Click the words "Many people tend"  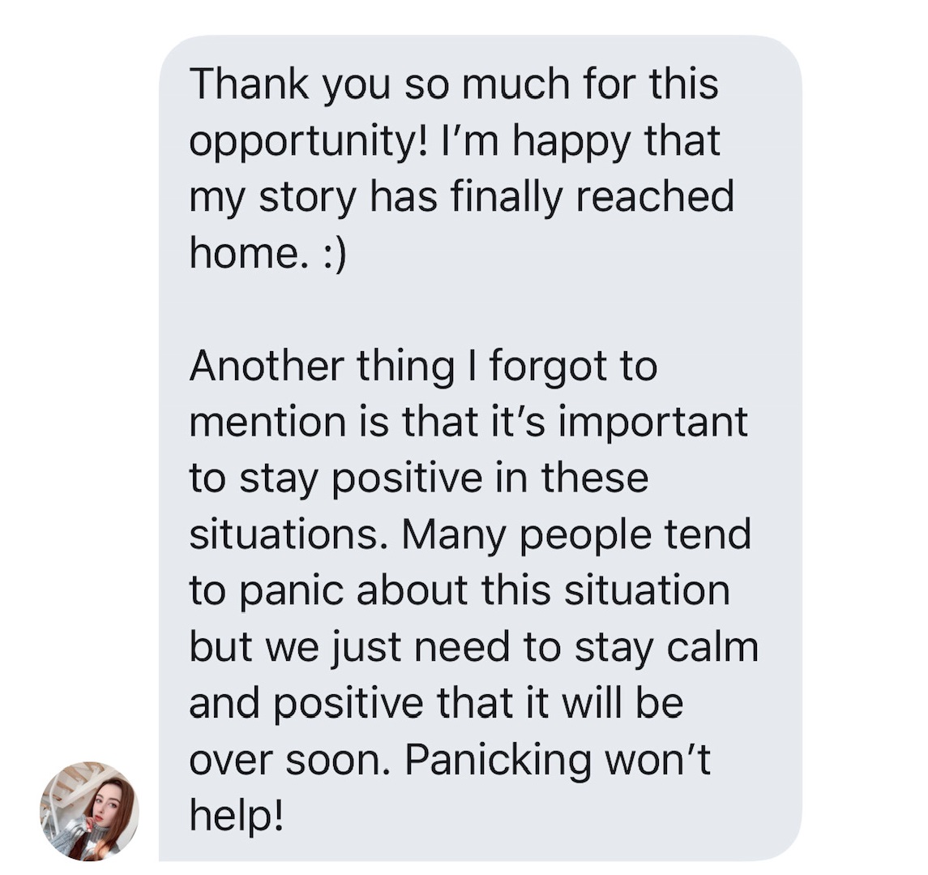(x=577, y=536)
